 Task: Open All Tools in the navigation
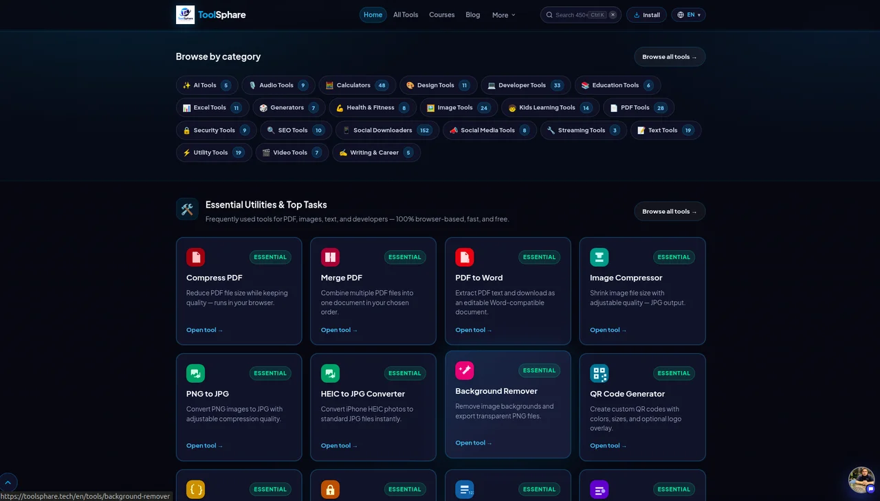pos(406,14)
